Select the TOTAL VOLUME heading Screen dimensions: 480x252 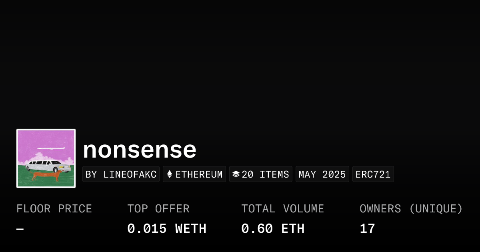tap(282, 209)
